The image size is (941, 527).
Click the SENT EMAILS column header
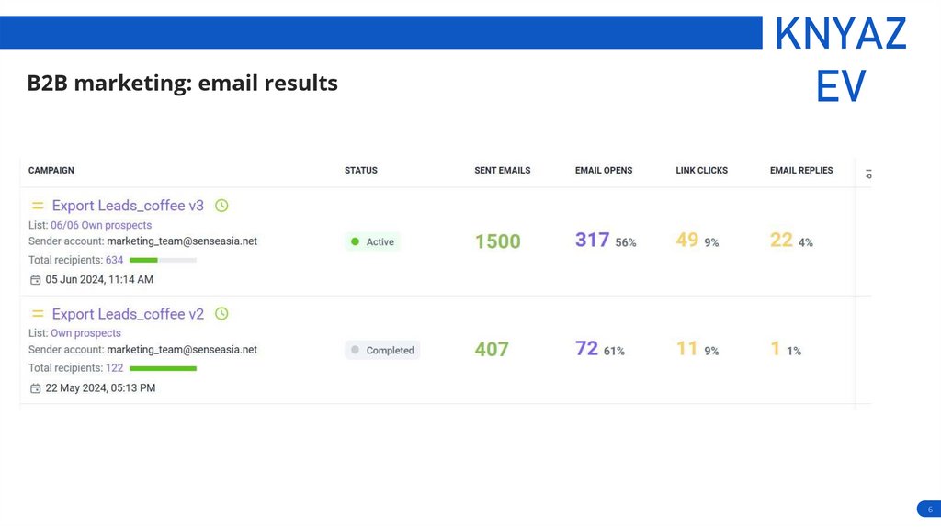tap(502, 170)
